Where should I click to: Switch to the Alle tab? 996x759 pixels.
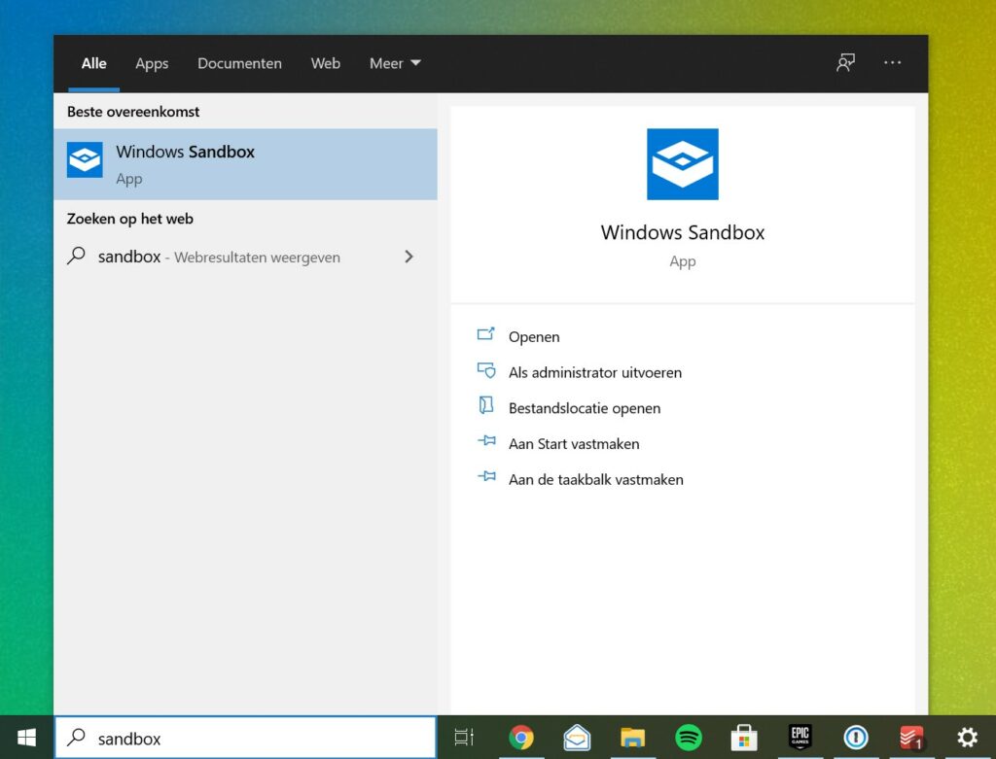94,63
